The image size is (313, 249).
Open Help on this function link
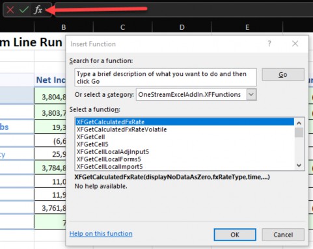click(x=101, y=233)
